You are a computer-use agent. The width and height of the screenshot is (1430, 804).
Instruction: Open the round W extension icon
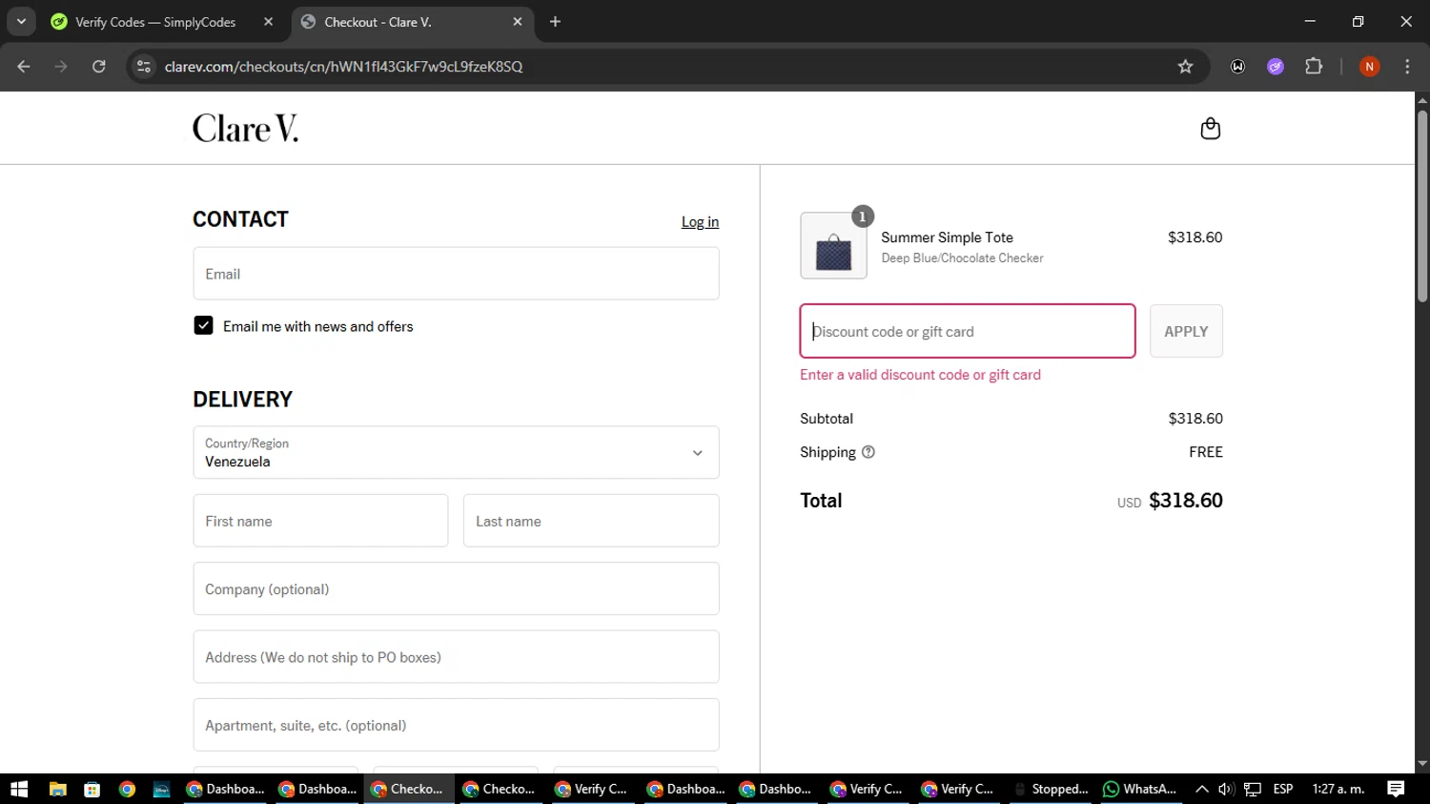coord(1237,67)
